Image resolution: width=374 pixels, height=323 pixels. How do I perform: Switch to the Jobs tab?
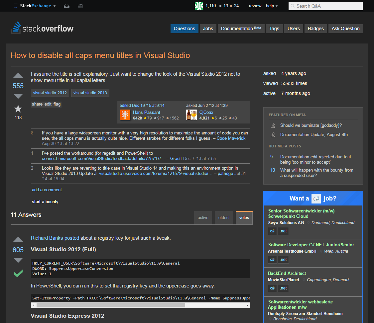click(x=208, y=29)
